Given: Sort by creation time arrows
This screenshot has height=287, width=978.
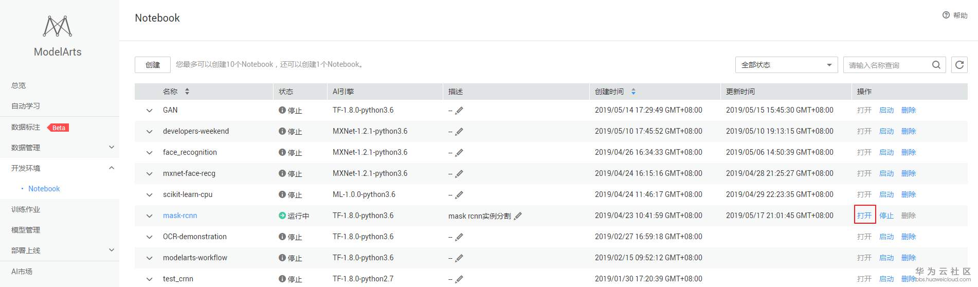Looking at the screenshot, I should point(633,92).
